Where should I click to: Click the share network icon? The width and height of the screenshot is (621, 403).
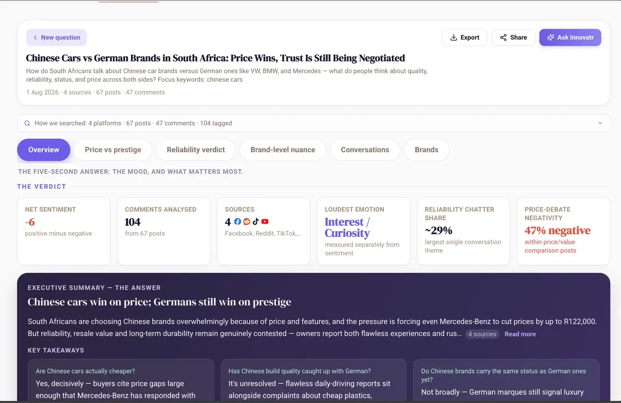(x=503, y=37)
